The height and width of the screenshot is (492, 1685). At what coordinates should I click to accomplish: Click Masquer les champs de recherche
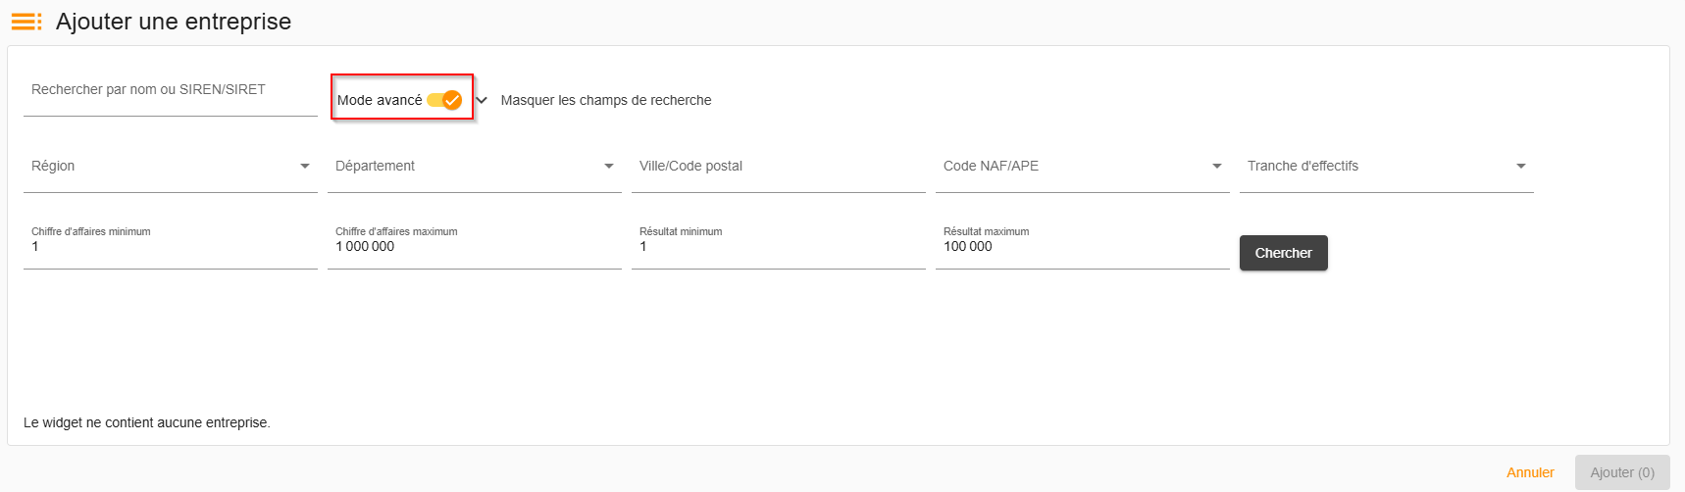[606, 100]
